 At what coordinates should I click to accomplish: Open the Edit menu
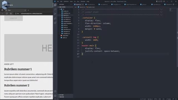point(61,1)
